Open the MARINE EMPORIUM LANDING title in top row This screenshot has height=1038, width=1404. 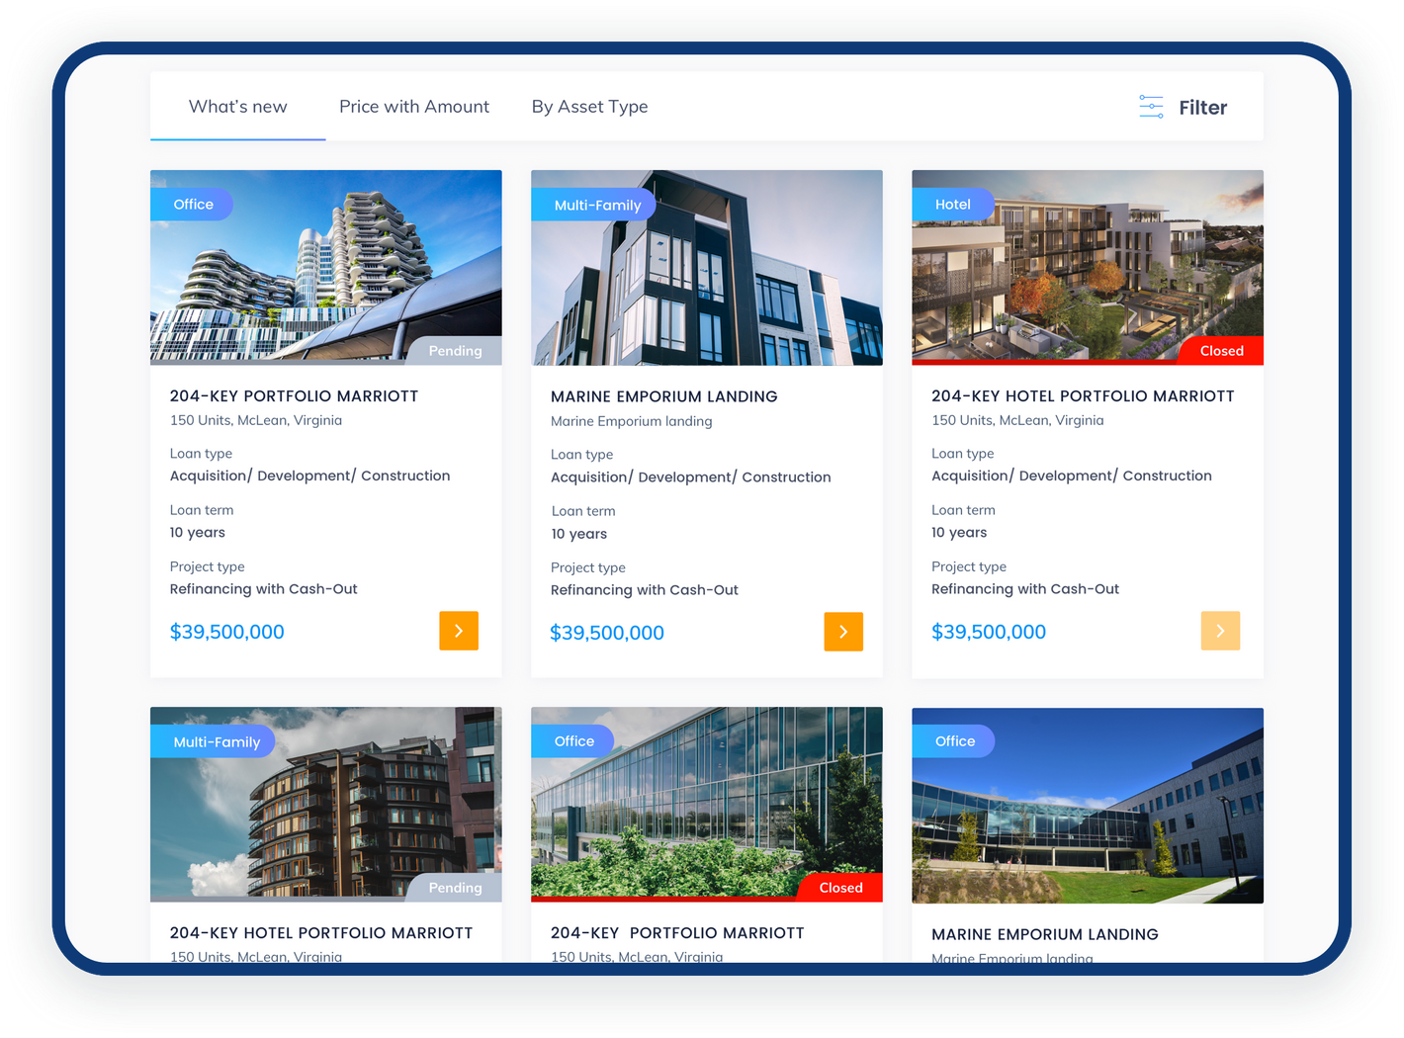click(663, 396)
